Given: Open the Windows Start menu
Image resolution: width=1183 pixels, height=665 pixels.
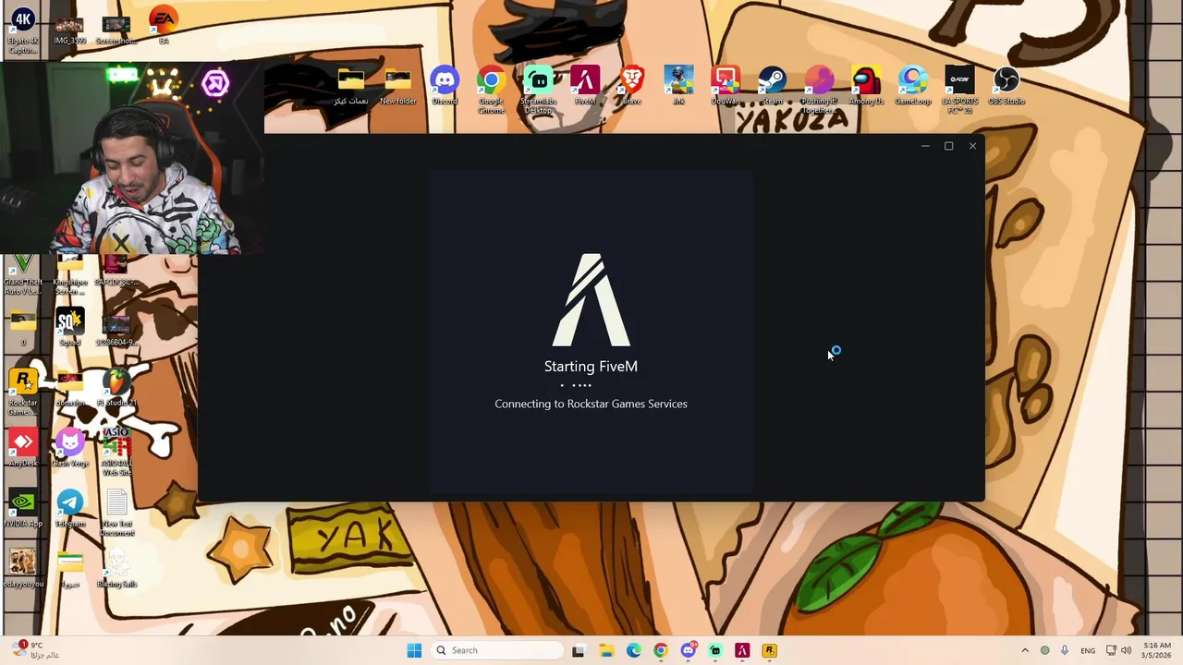Looking at the screenshot, I should pyautogui.click(x=414, y=650).
